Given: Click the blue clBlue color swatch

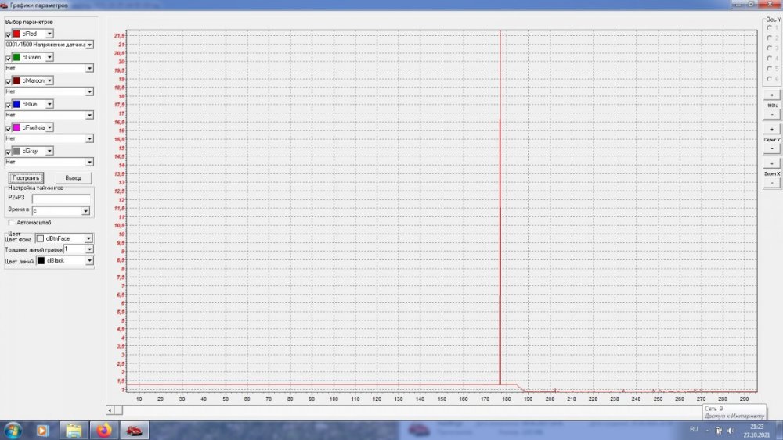Looking at the screenshot, I should coord(16,104).
